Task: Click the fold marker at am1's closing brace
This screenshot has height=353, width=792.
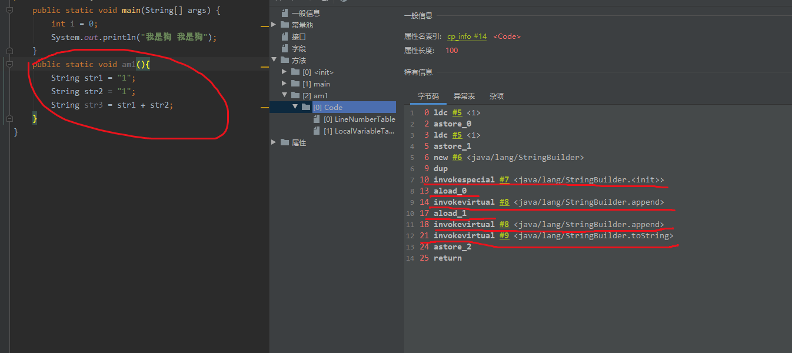Action: 9,119
